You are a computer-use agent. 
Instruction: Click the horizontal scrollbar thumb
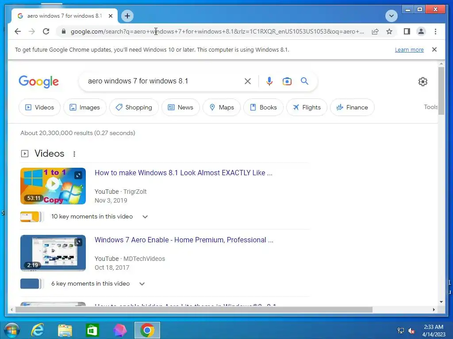[194, 309]
